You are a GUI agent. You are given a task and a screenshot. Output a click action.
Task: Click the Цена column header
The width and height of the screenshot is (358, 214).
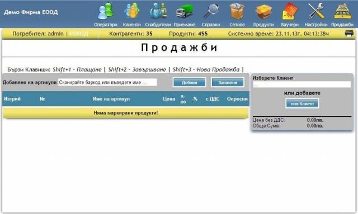pos(169,99)
